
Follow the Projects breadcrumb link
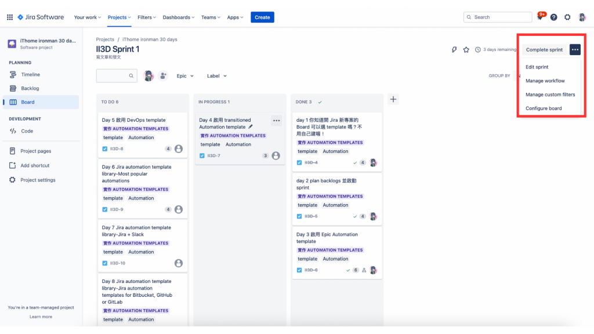pyautogui.click(x=105, y=39)
